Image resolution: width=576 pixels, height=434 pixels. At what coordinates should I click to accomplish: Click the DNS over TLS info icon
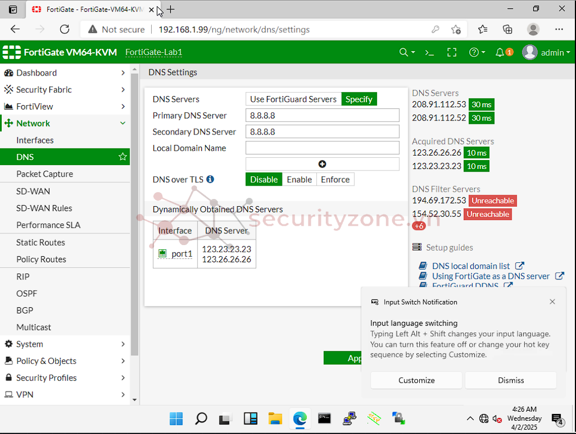(x=210, y=179)
